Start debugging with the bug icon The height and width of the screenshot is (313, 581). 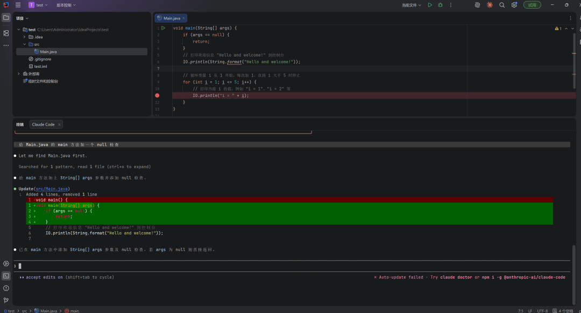coord(440,5)
